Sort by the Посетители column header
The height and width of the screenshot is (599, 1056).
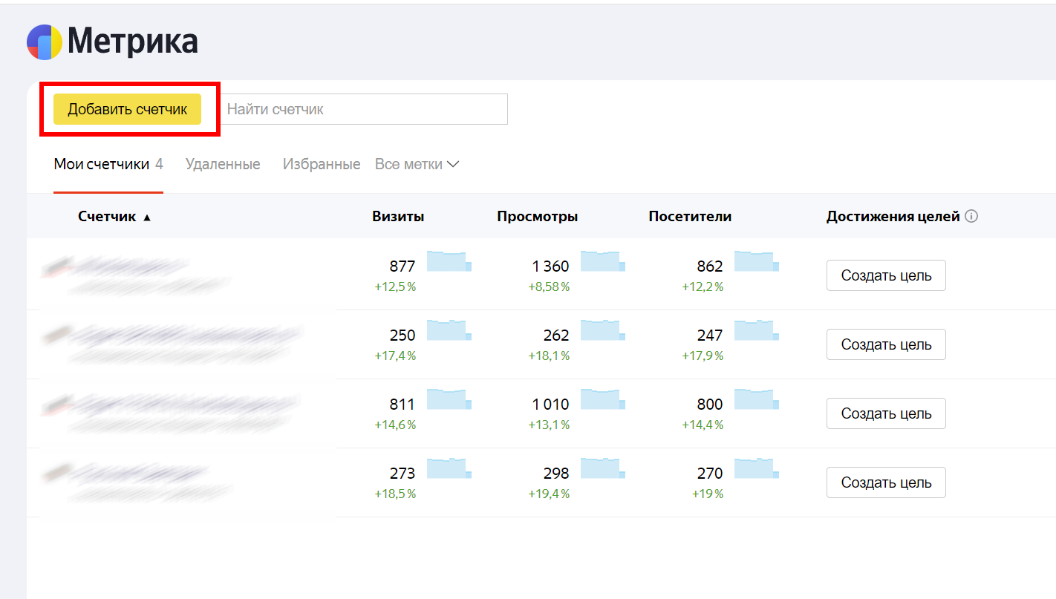point(689,217)
